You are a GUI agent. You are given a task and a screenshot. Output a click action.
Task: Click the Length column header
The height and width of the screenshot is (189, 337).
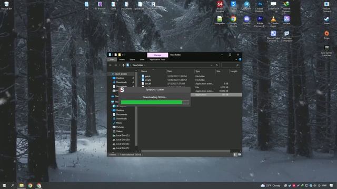pos(234,71)
